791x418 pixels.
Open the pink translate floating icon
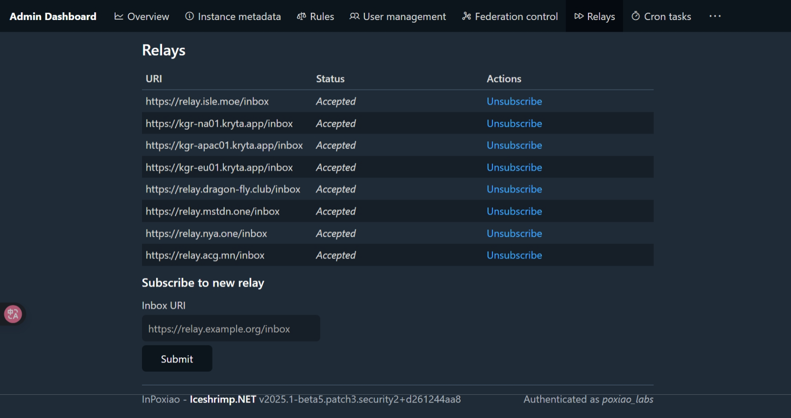tap(13, 314)
